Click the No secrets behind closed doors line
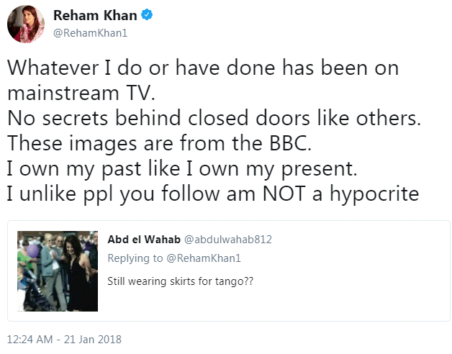The height and width of the screenshot is (354, 452). (x=214, y=118)
